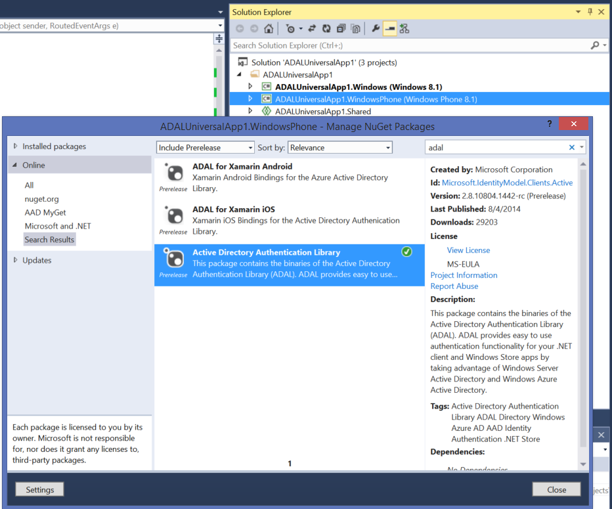Click the ADALUniversalApp1 folder icon
Image resolution: width=612 pixels, height=509 pixels.
[255, 74]
